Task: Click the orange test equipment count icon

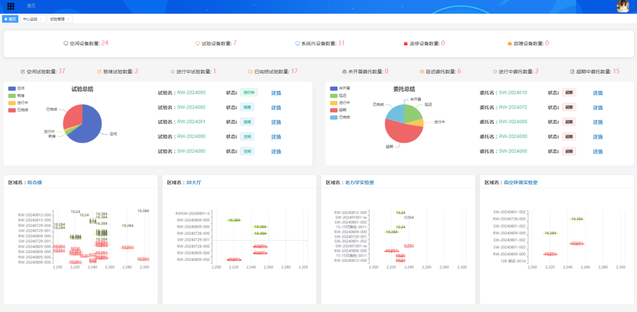Action: click(198, 43)
